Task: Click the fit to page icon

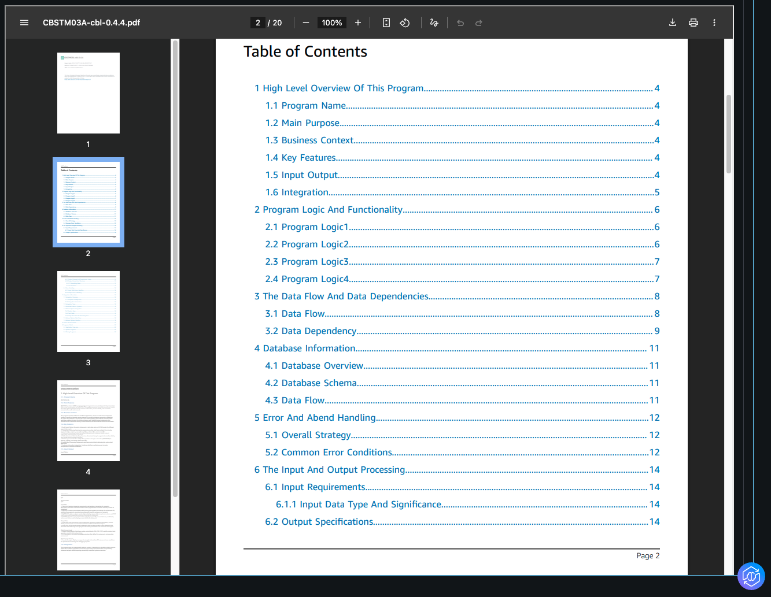Action: (x=386, y=23)
